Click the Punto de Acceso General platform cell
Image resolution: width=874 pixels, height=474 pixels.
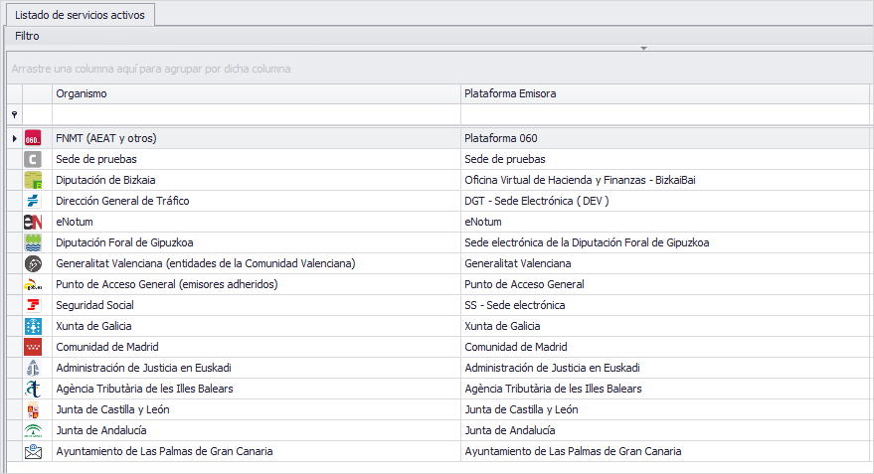coord(665,284)
